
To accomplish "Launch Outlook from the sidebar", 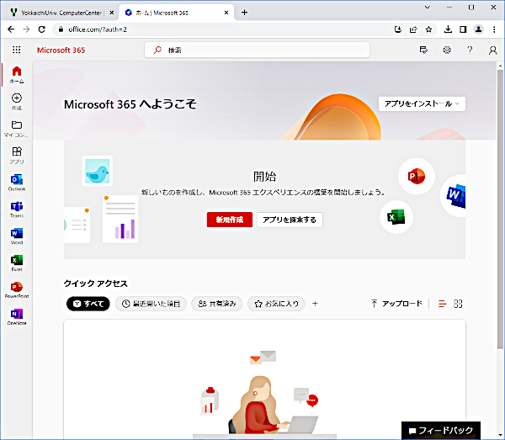I will (17, 183).
